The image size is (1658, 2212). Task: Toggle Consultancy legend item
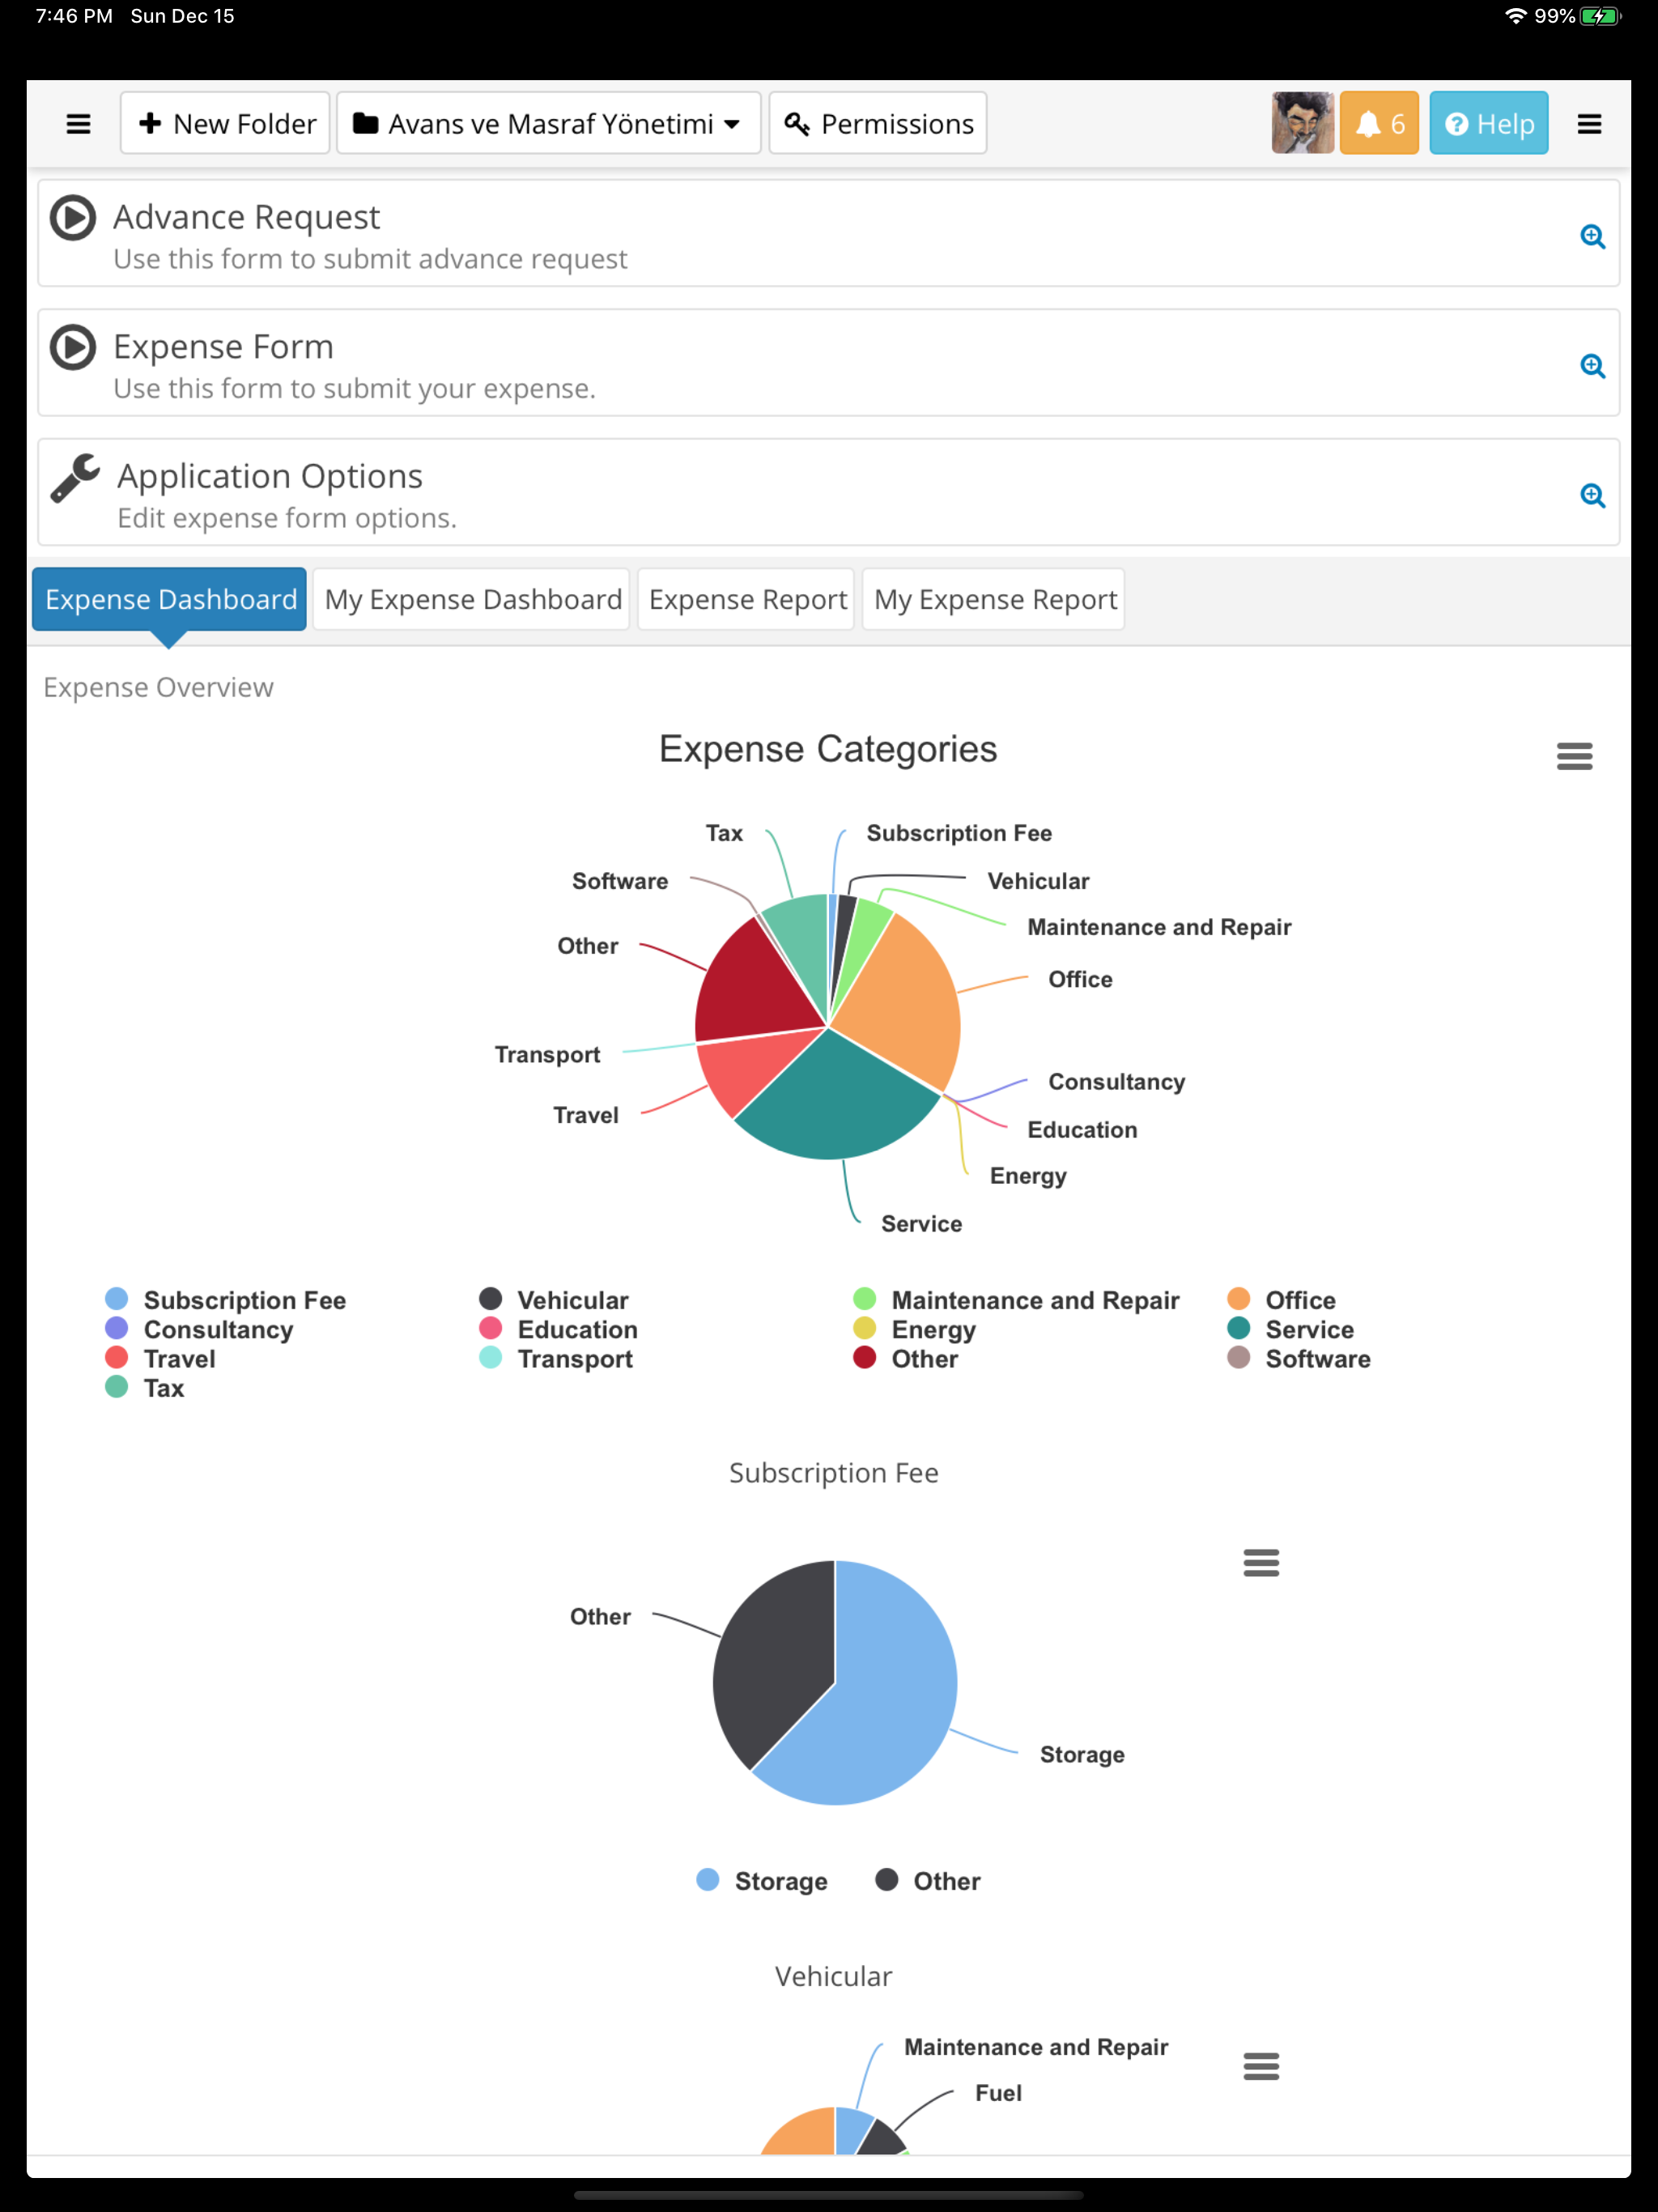click(199, 1329)
